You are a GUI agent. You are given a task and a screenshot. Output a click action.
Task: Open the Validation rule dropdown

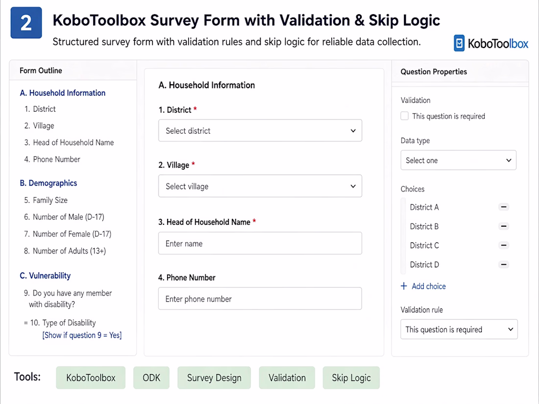(x=459, y=330)
